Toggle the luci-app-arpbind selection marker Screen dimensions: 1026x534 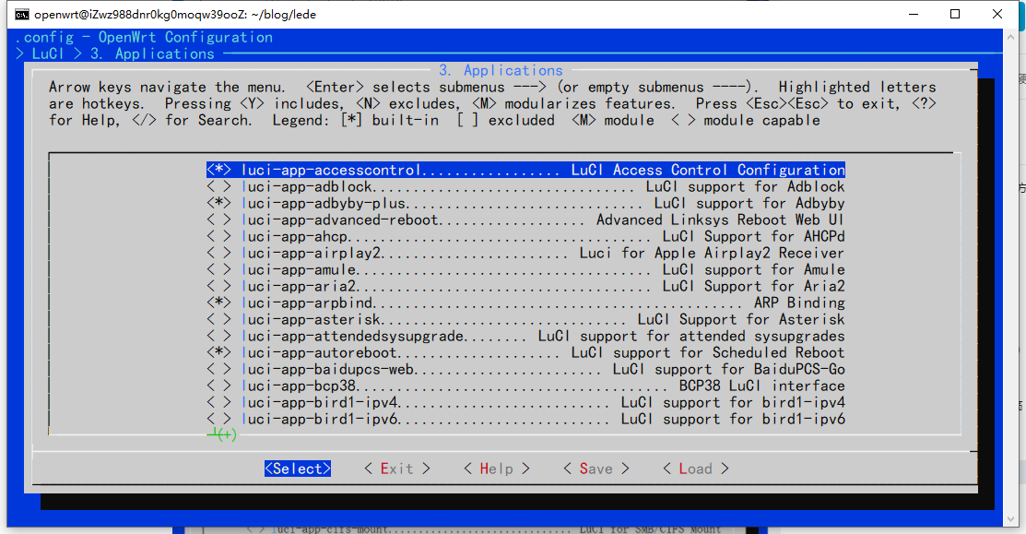[218, 303]
